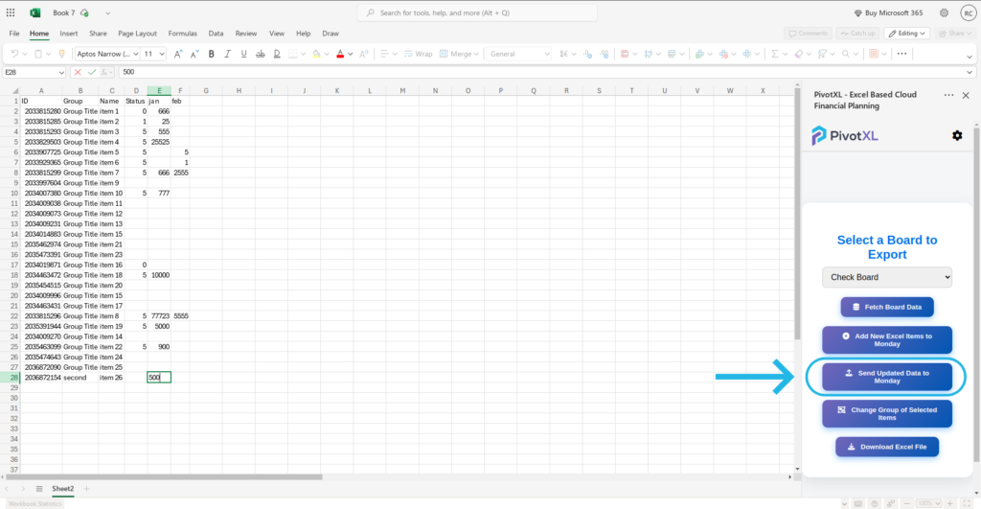Click the insert function fx icon

pos(105,72)
